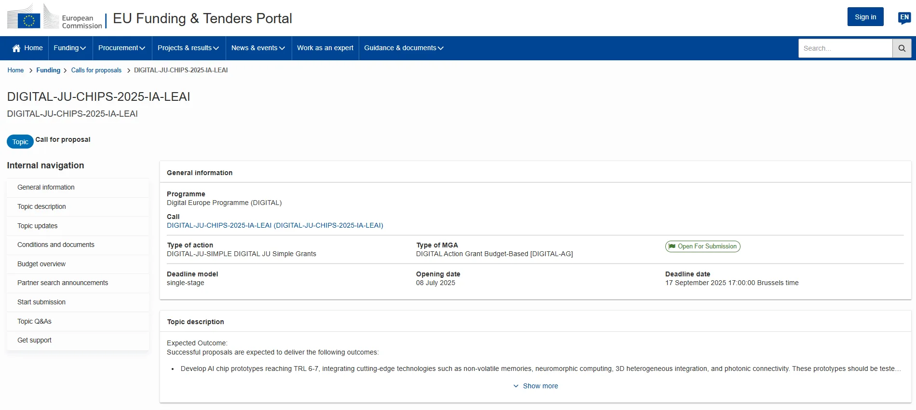
Task: Expand Projects & results menu
Action: point(189,48)
